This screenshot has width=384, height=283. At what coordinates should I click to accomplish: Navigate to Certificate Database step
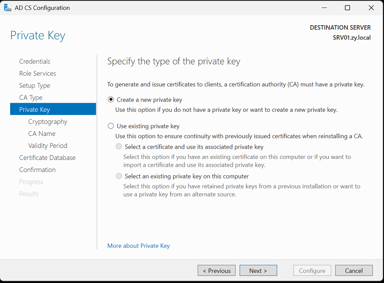47,158
